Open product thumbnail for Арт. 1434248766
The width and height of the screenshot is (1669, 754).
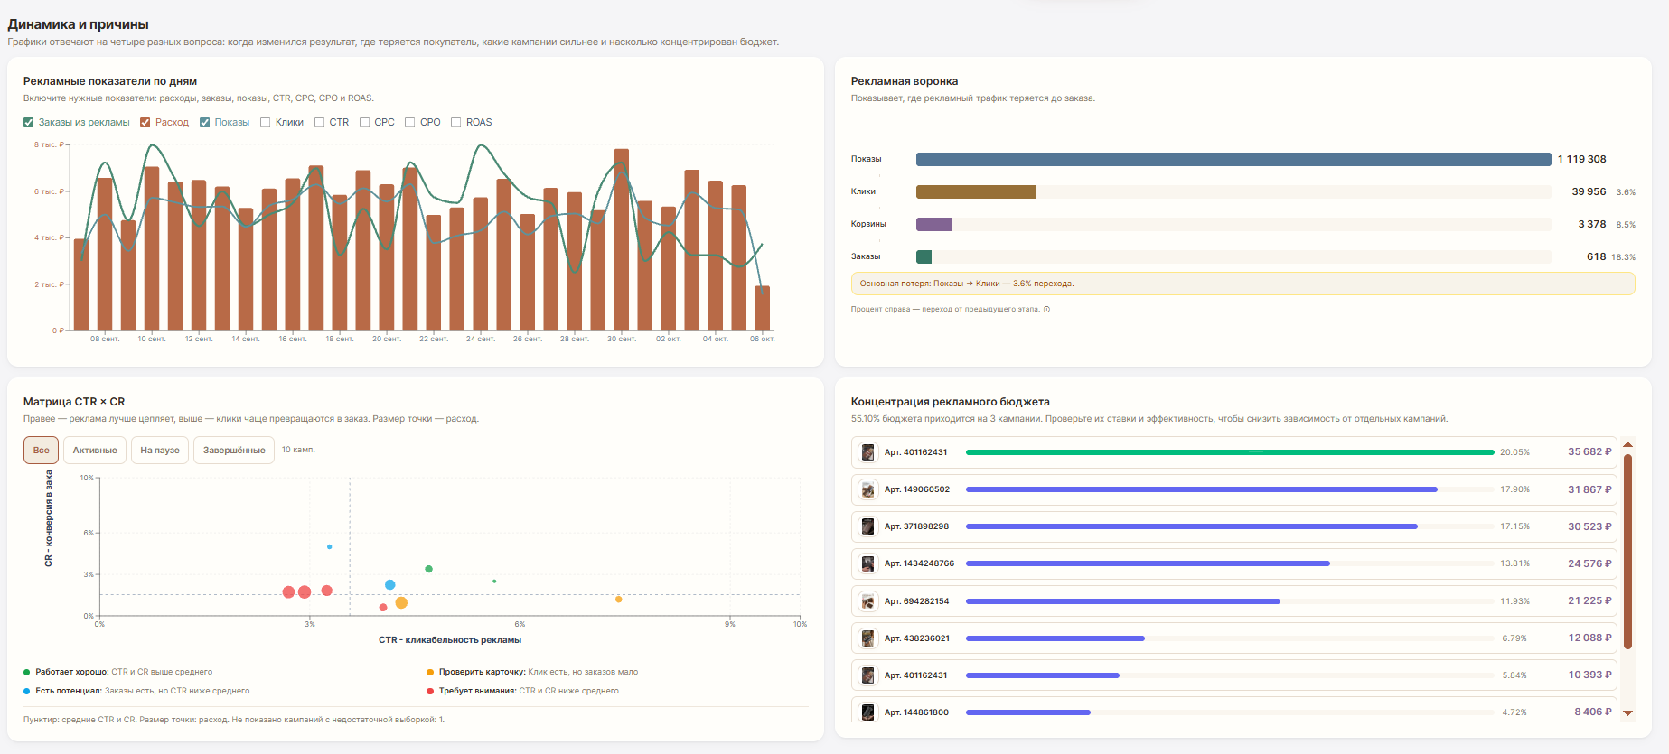867,563
